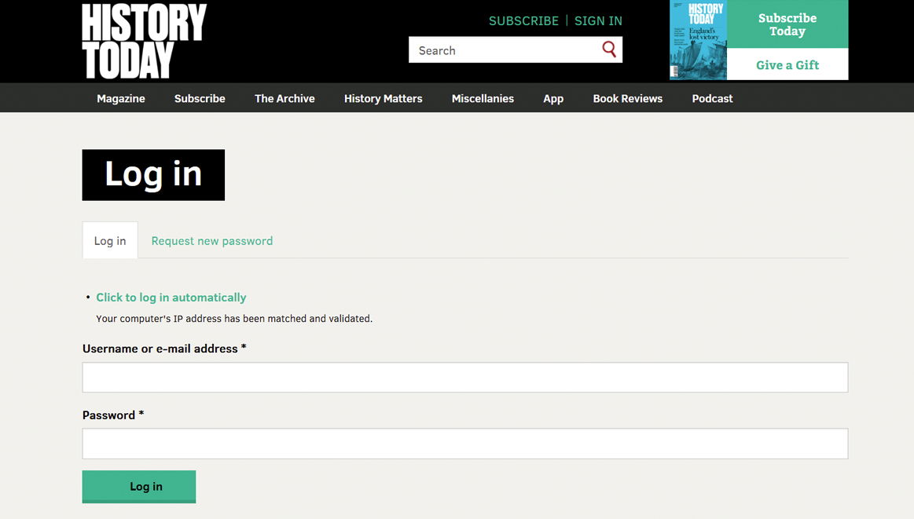Open the SUBSCRIBE link in header

click(523, 21)
